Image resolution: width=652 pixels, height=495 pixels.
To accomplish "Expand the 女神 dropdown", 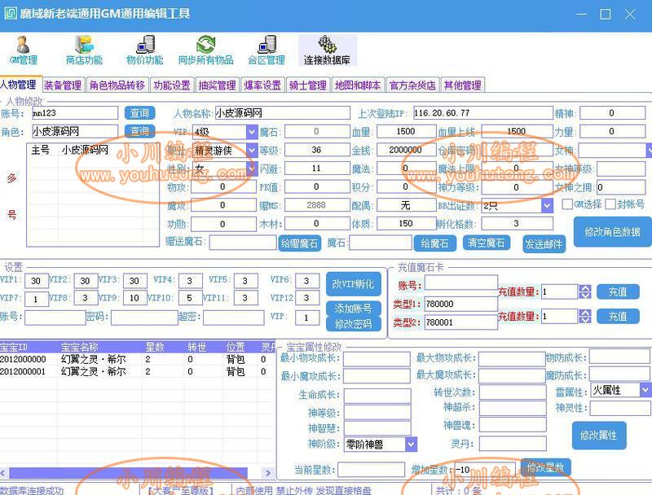I will click(649, 151).
